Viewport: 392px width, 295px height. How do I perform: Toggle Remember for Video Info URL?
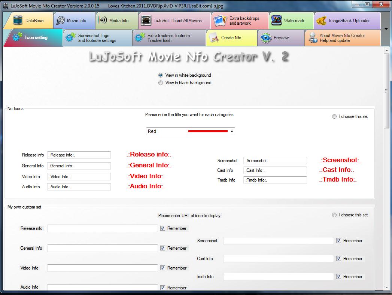coord(163,268)
